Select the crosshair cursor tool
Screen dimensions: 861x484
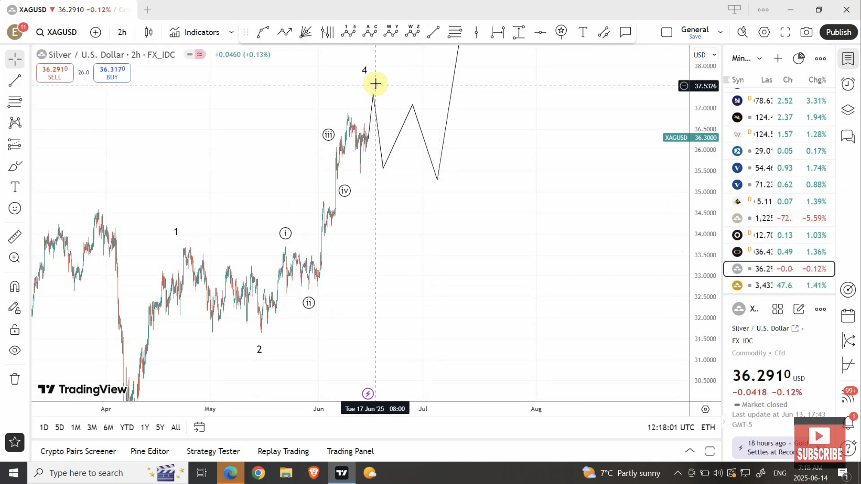point(15,59)
